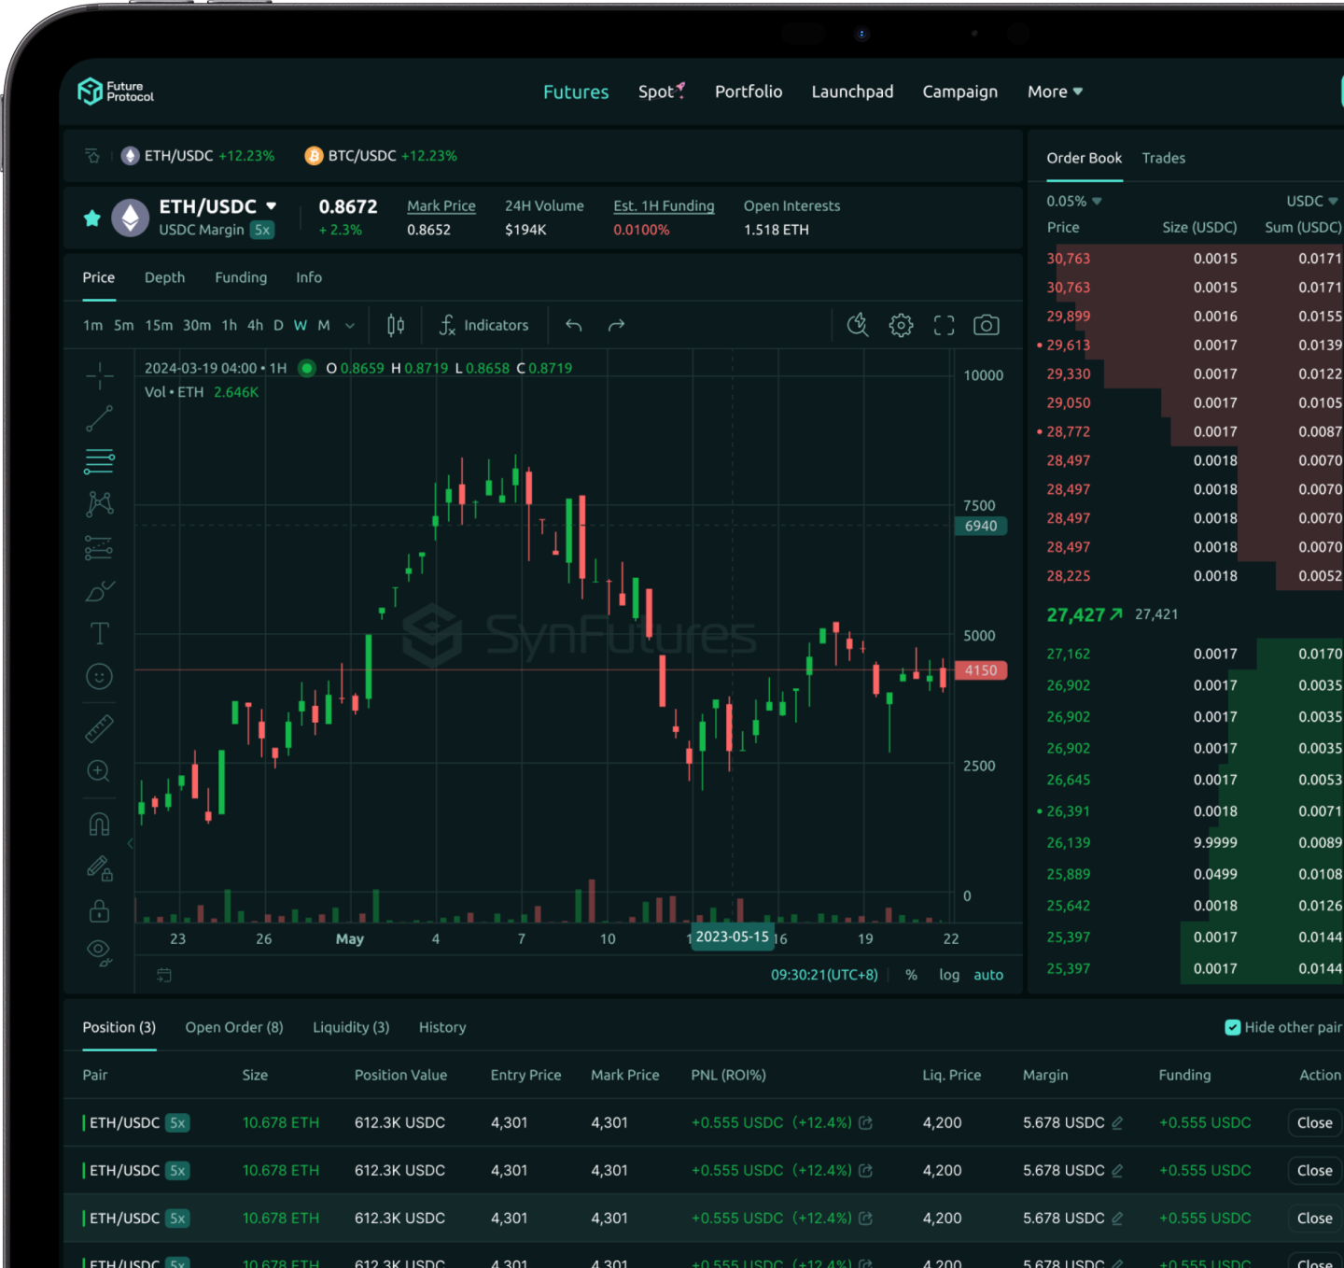Toggle Hide other pair checkbox
This screenshot has height=1268, width=1344.
(1233, 1027)
